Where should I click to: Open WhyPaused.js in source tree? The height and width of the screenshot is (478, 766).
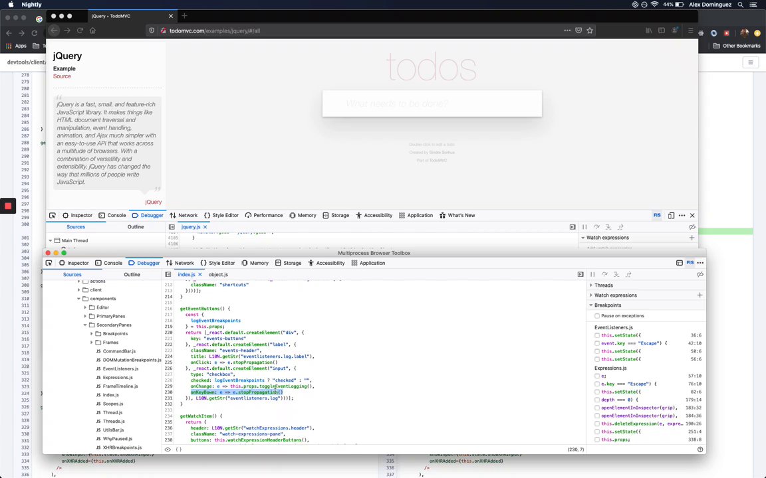(x=117, y=438)
